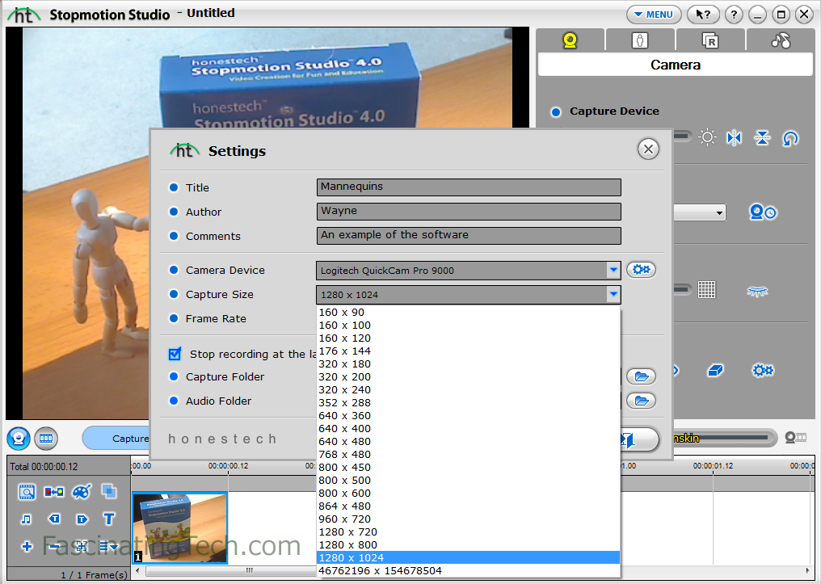
Task: Click the red and yellow squares timeline tool
Action: pyautogui.click(x=54, y=492)
